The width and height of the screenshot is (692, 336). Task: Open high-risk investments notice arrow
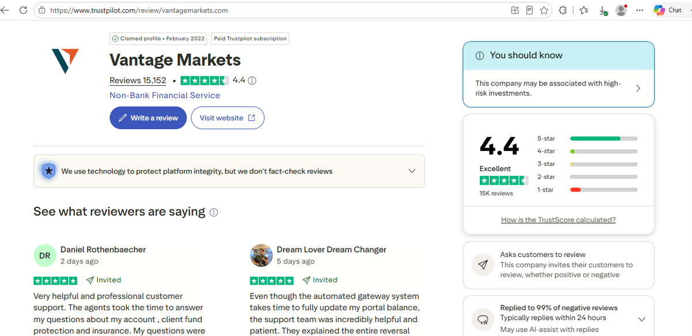(x=638, y=88)
